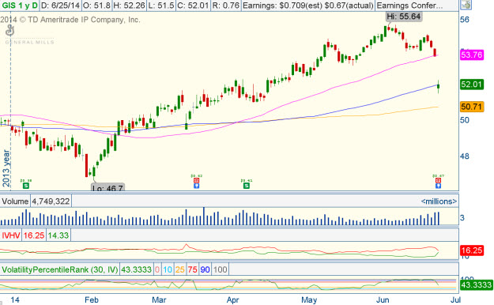
Task: Click the orange 50.71 moving average bubble
Action: point(471,107)
